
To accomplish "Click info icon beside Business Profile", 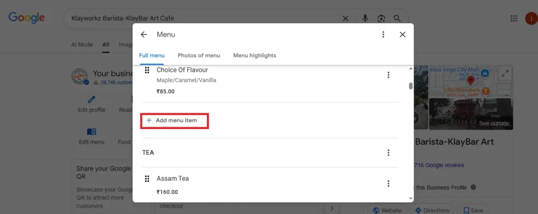I will (x=473, y=187).
